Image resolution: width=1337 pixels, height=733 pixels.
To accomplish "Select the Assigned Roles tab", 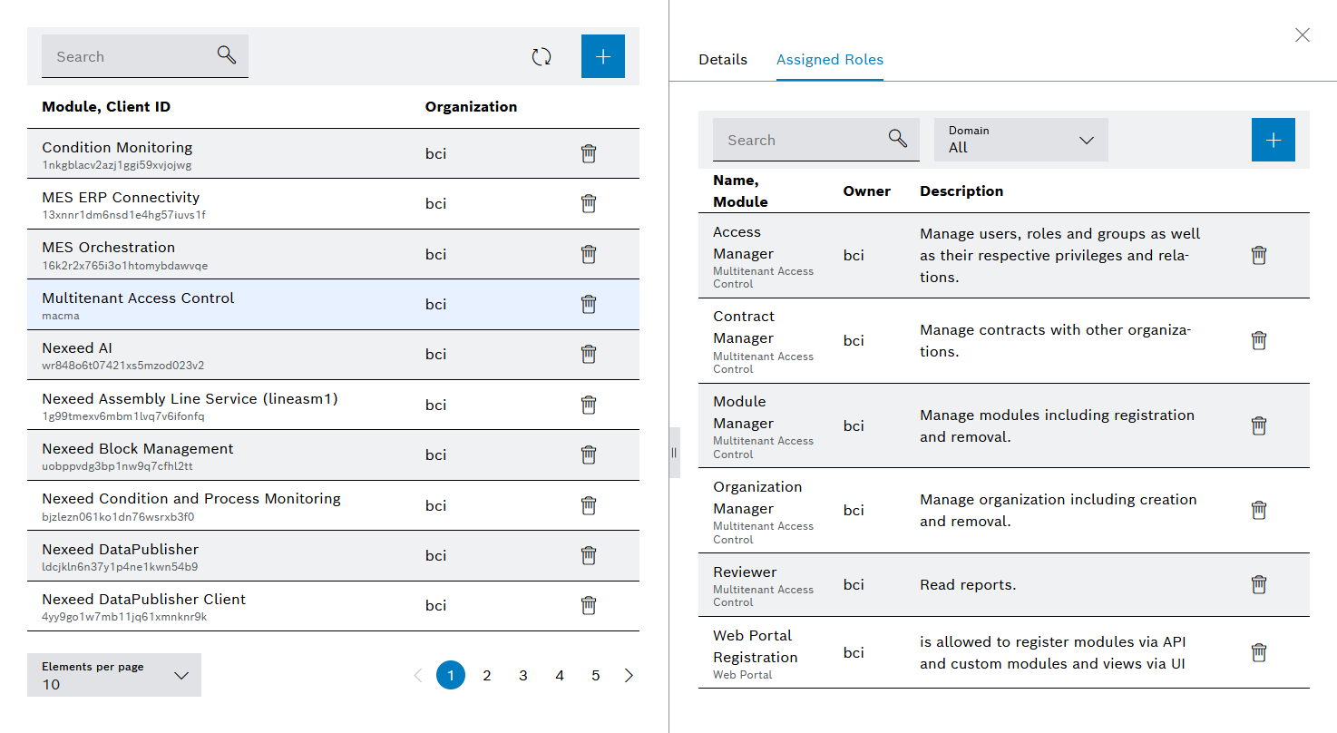I will [830, 60].
